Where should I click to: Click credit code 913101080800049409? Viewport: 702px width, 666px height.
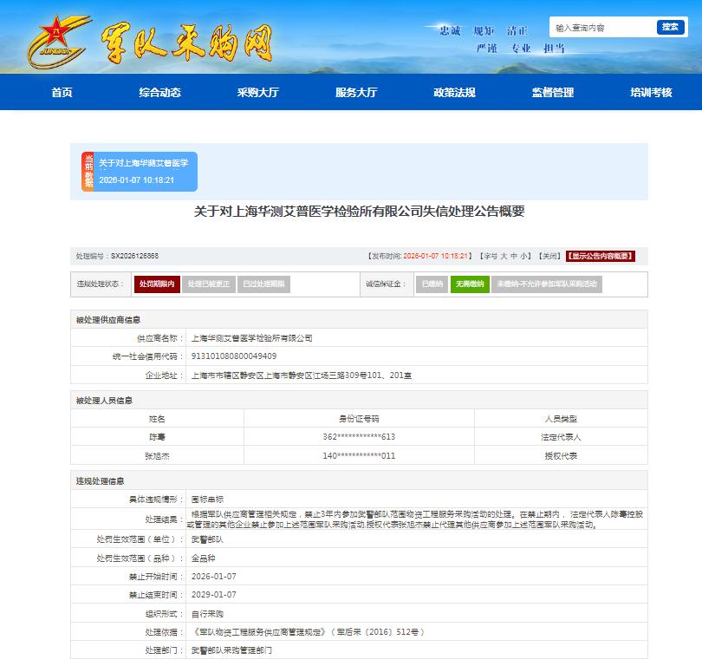pos(234,356)
